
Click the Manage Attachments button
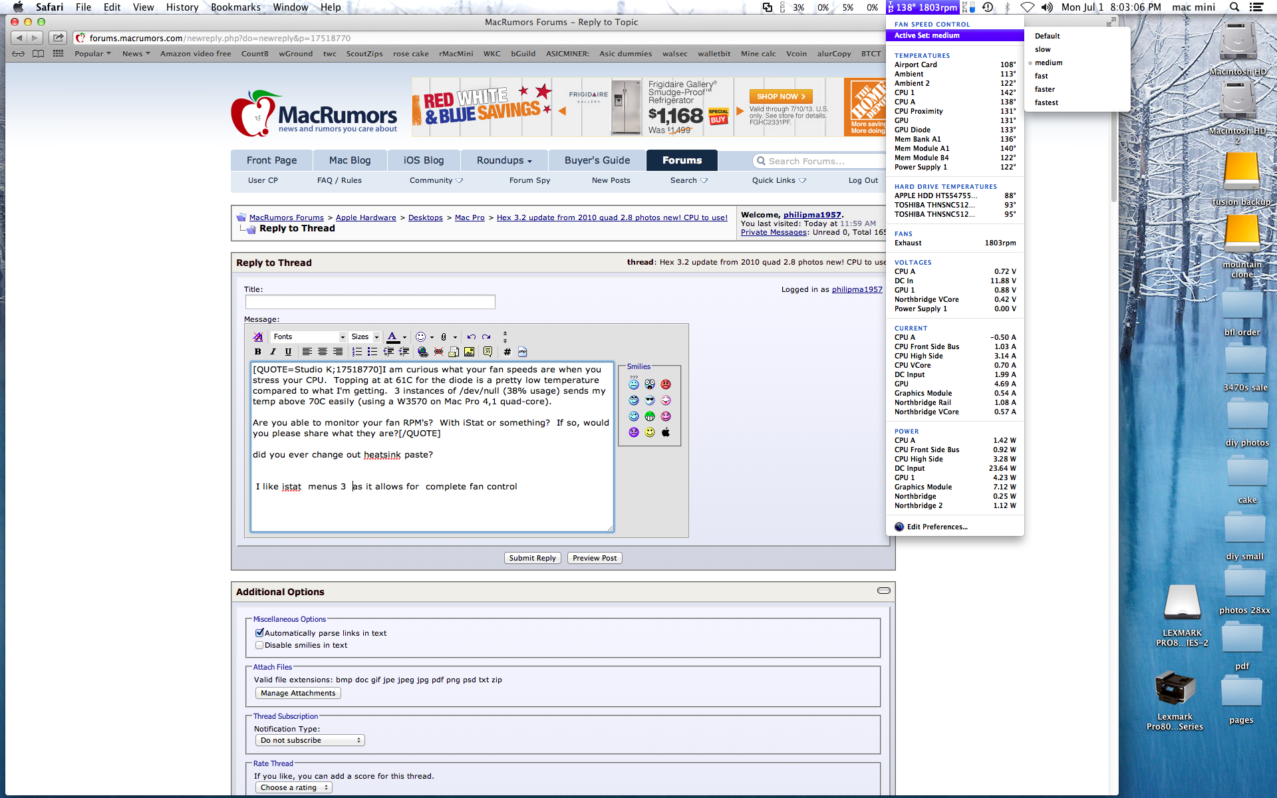tap(298, 693)
